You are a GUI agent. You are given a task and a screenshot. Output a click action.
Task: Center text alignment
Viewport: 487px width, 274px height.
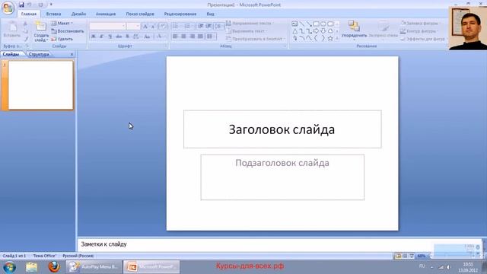pos(183,37)
